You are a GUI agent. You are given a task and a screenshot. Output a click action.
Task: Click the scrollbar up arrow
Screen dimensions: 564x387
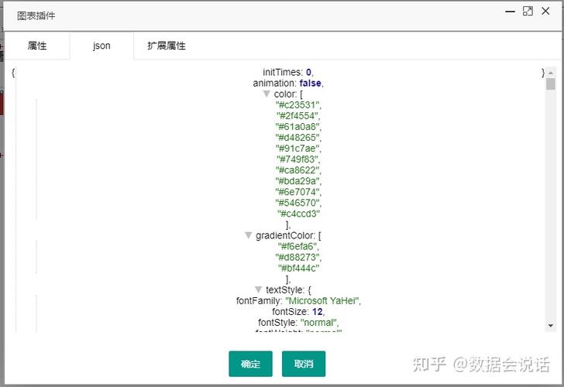[x=551, y=73]
